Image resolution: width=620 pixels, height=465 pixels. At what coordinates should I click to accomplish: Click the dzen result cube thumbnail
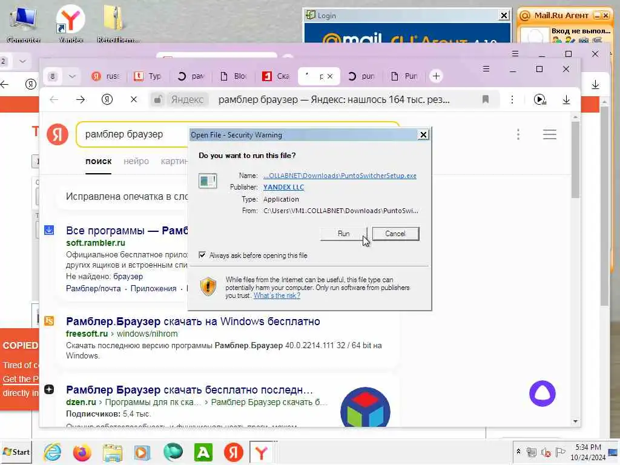tap(365, 407)
